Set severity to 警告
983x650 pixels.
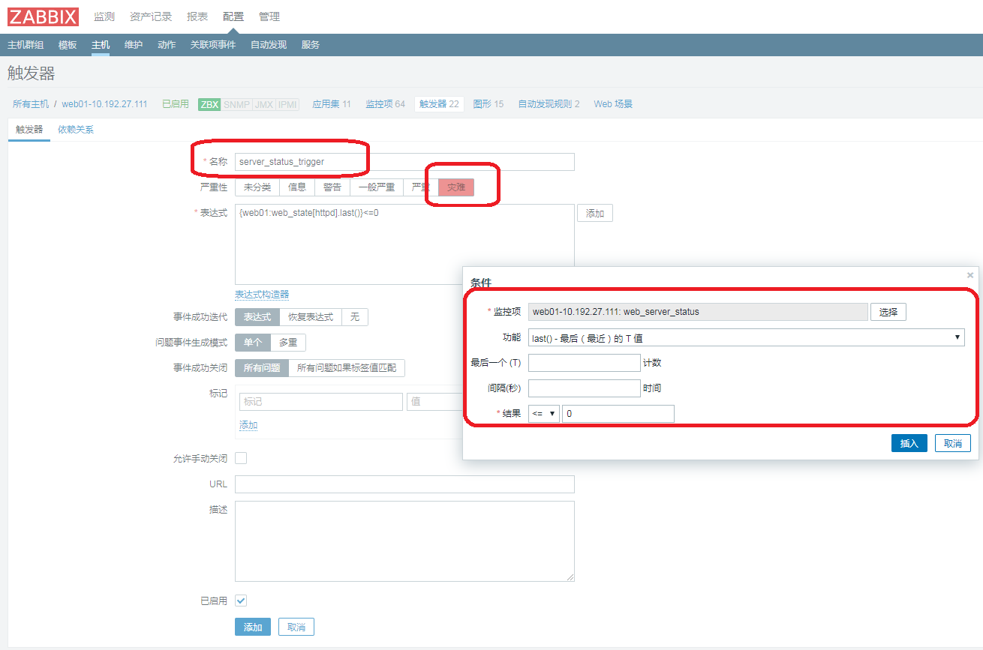point(332,187)
